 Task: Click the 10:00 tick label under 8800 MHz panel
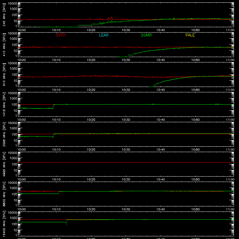pos(22,209)
